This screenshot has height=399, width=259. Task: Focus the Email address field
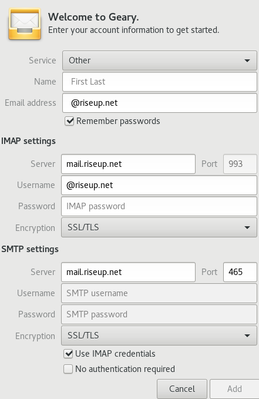point(160,103)
